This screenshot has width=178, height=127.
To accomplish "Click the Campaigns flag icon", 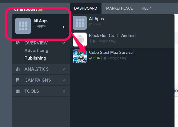I will pos(17,80).
